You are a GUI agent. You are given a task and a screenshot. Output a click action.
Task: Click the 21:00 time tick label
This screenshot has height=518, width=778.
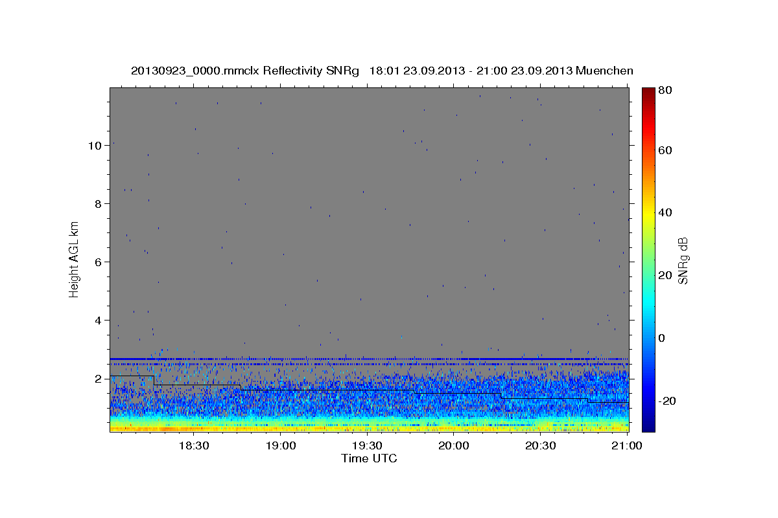(x=628, y=446)
